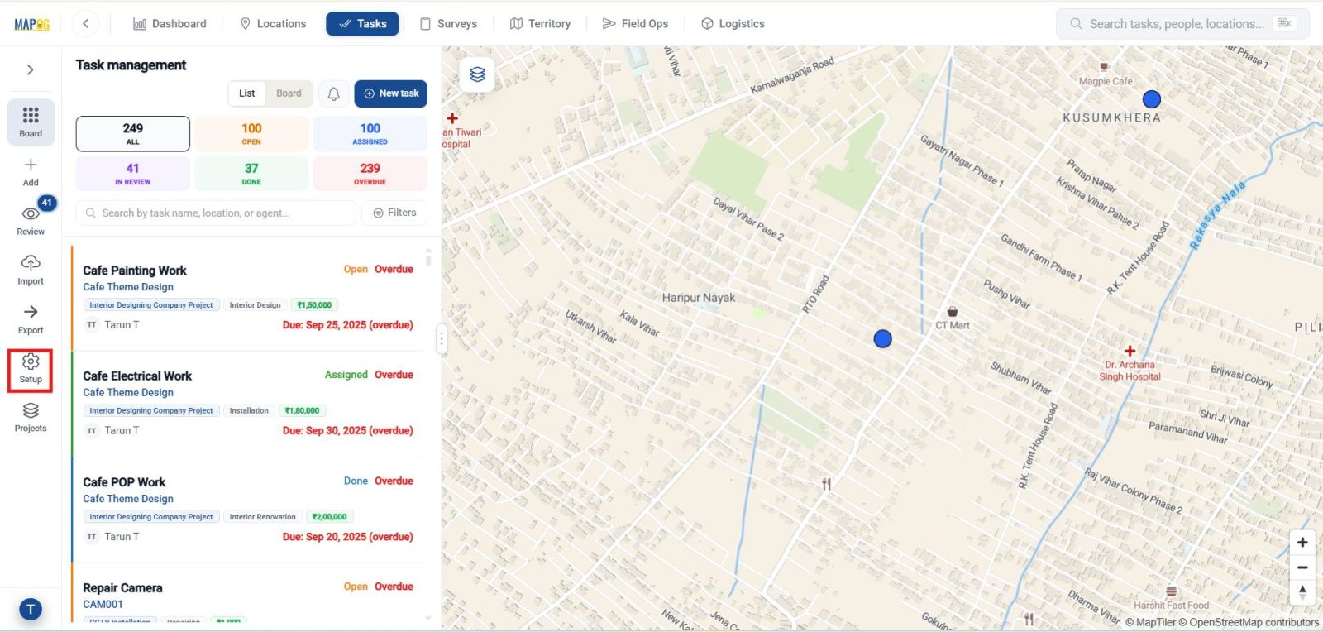Go back with the top left arrow button
This screenshot has width=1323, height=632.
pyautogui.click(x=85, y=23)
